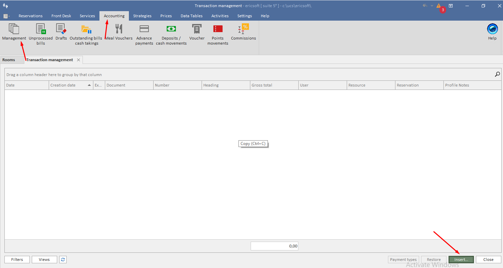Click the grayed theme paint icon

425,6
